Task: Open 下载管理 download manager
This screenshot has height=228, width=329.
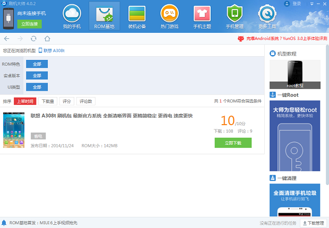Action: pyautogui.click(x=314, y=223)
